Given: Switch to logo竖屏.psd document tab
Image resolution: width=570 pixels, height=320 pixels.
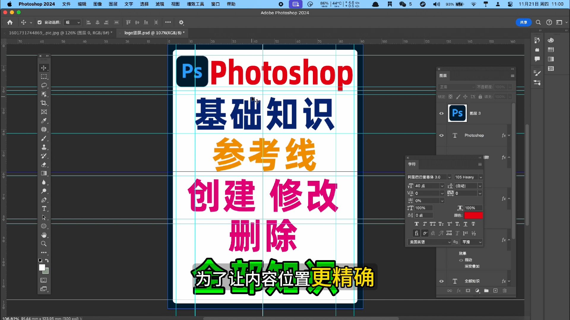Looking at the screenshot, I should (154, 33).
